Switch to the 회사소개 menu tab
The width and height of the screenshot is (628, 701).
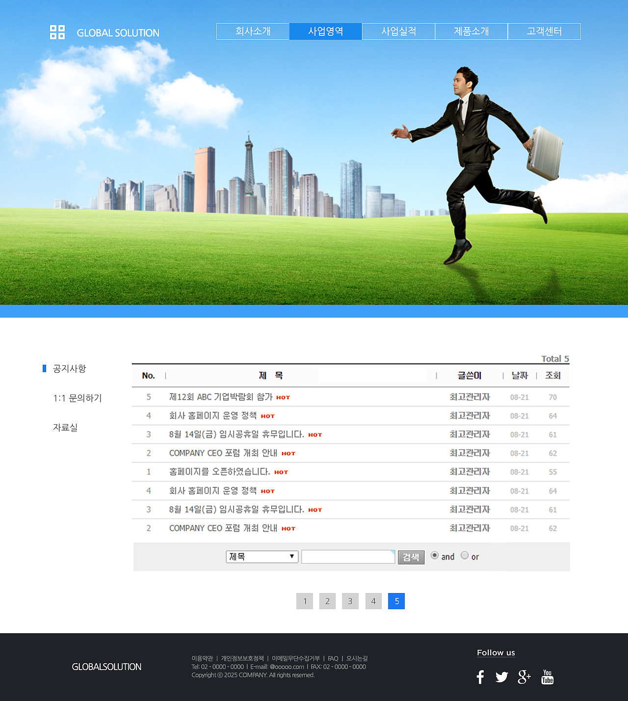click(253, 31)
